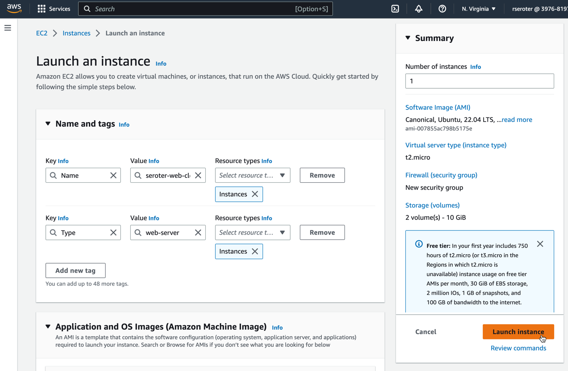Clear the Name key field
Image resolution: width=568 pixels, height=371 pixels.
(x=113, y=175)
